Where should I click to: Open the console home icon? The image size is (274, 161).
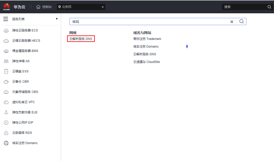coord(38,7)
